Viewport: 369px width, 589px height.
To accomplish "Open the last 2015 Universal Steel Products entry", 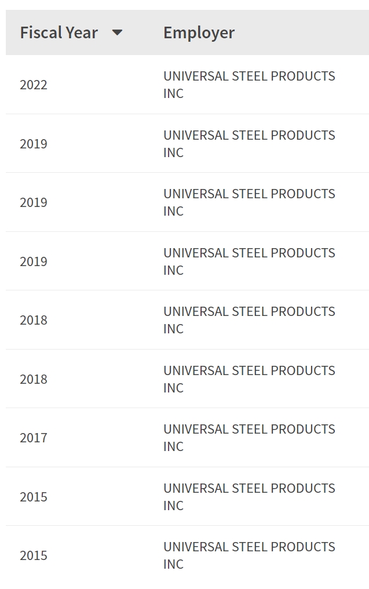I will click(249, 555).
